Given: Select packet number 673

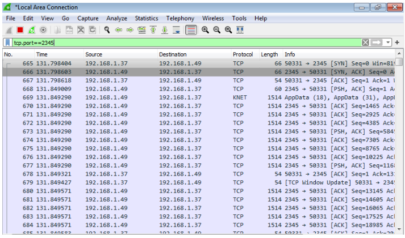Looking at the screenshot, I should [x=199, y=131].
